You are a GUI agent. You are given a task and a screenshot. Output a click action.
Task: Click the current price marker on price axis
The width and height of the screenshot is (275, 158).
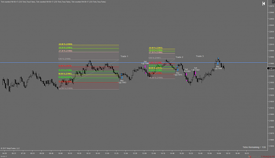coord(271,68)
